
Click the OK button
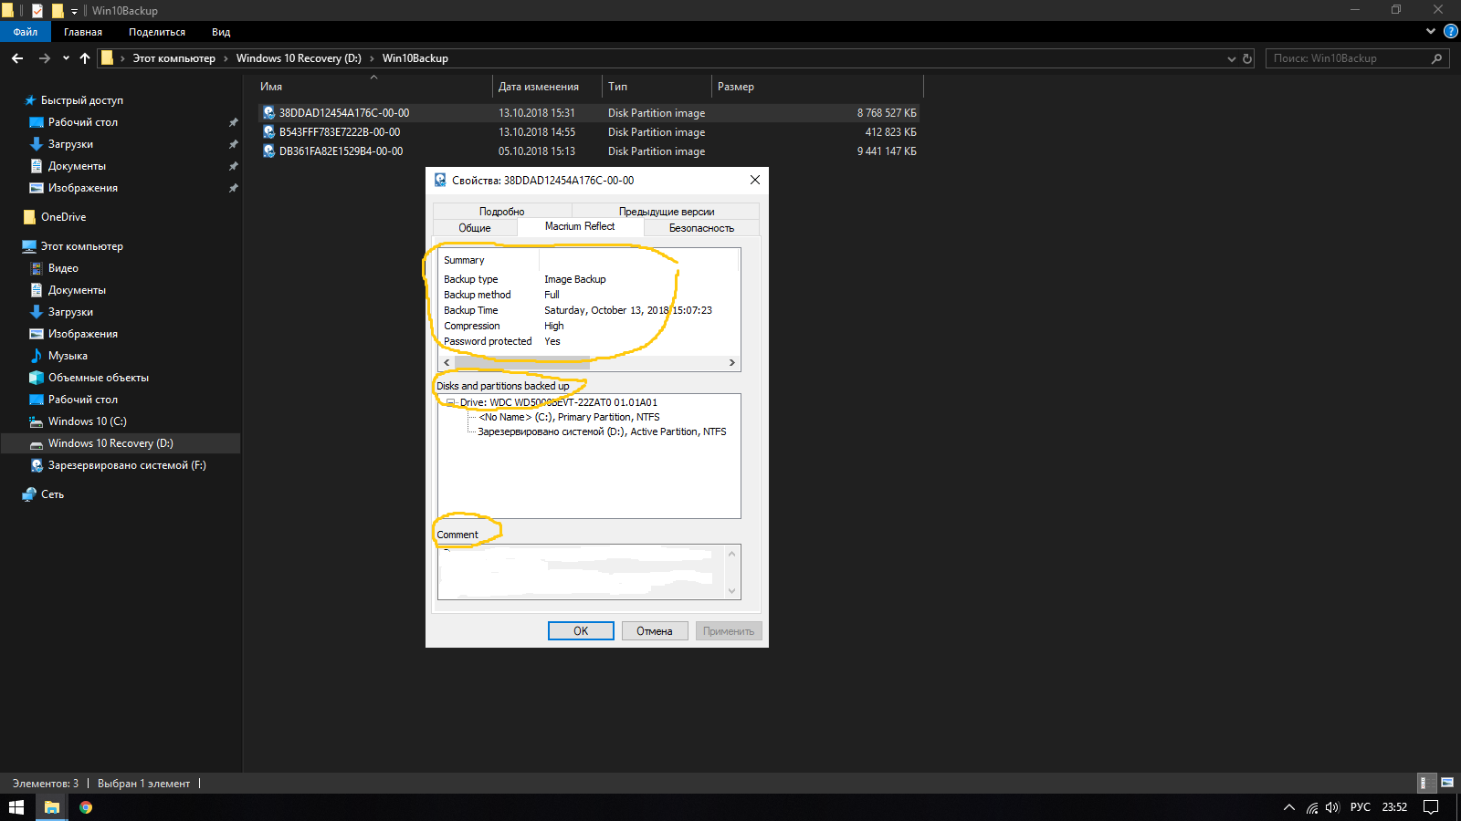[581, 631]
